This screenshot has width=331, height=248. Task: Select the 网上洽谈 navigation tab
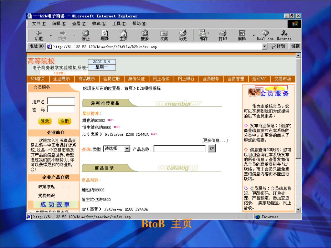click(161, 79)
